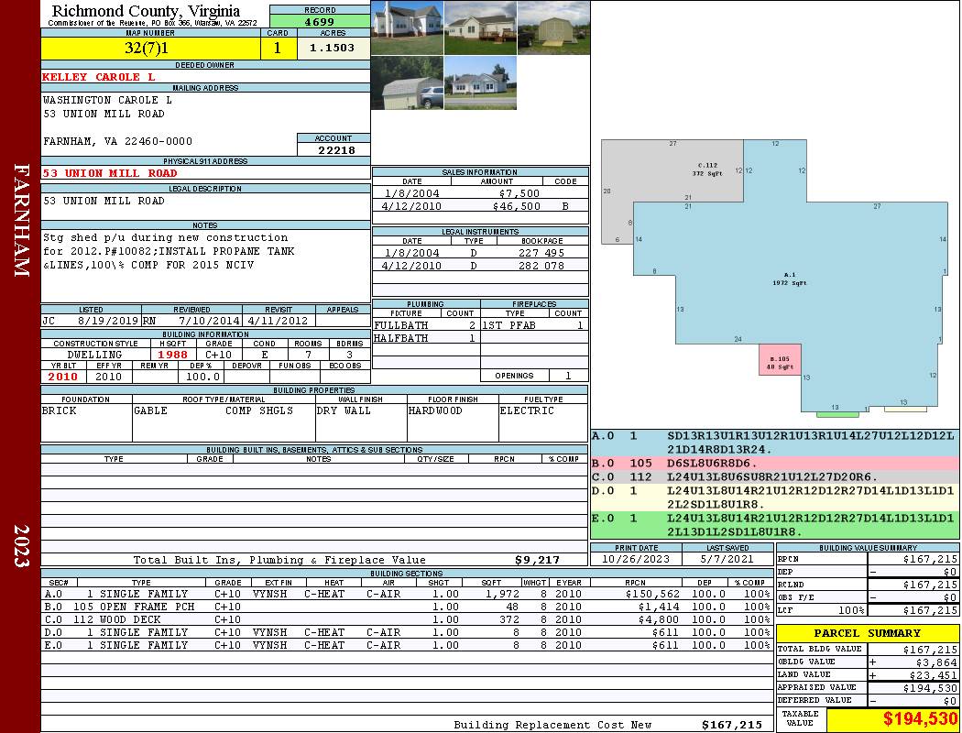Click Total Built Ins value $9,217
This screenshot has height=733, width=962.
click(537, 560)
